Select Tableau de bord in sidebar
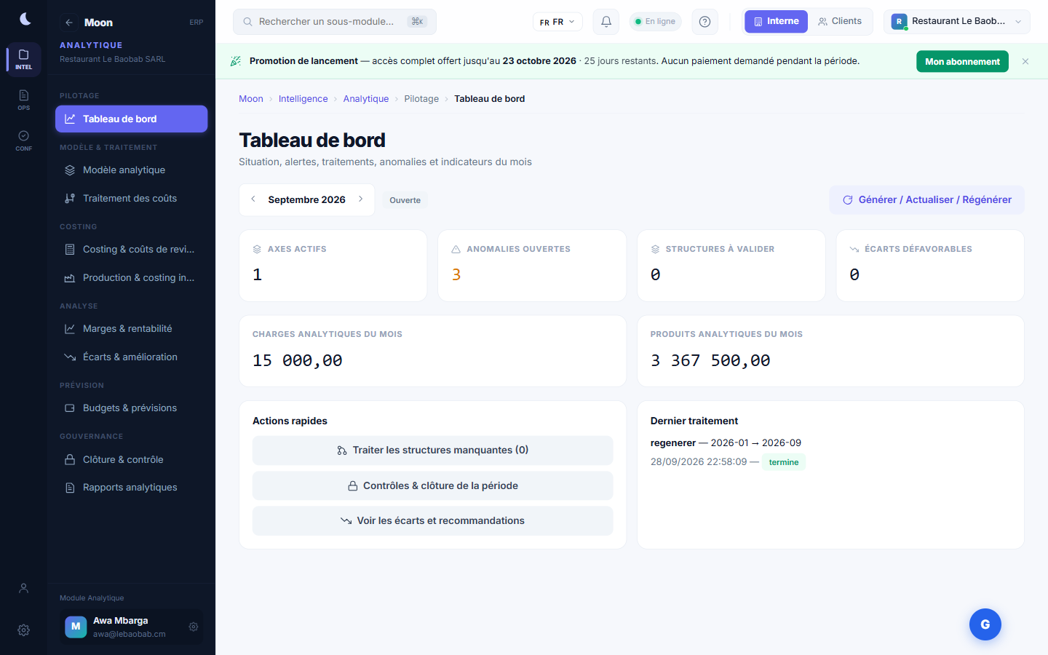This screenshot has width=1048, height=655. [132, 119]
